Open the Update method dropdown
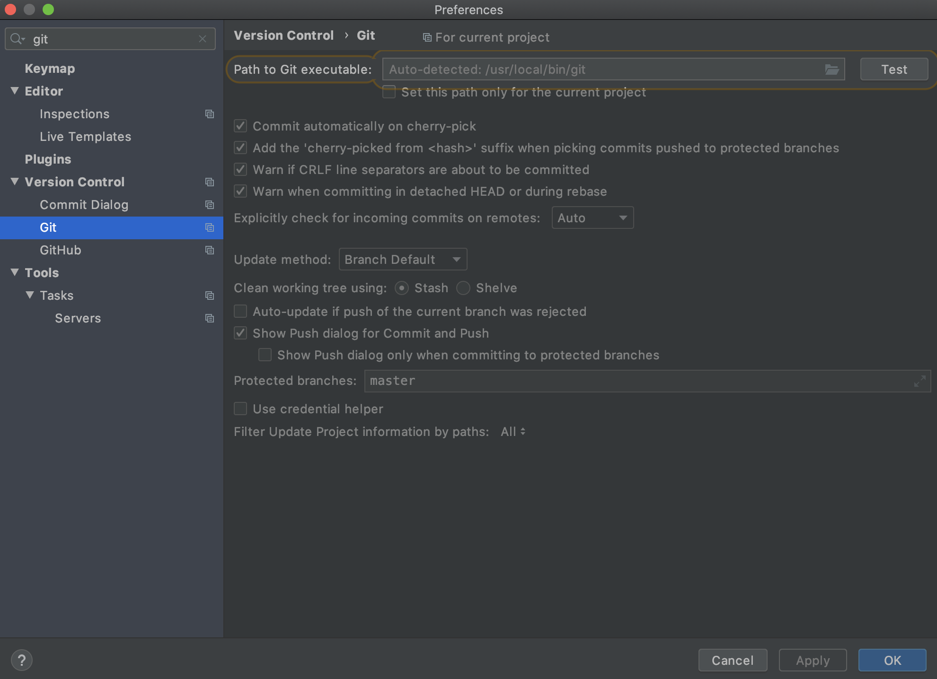 [x=403, y=259]
